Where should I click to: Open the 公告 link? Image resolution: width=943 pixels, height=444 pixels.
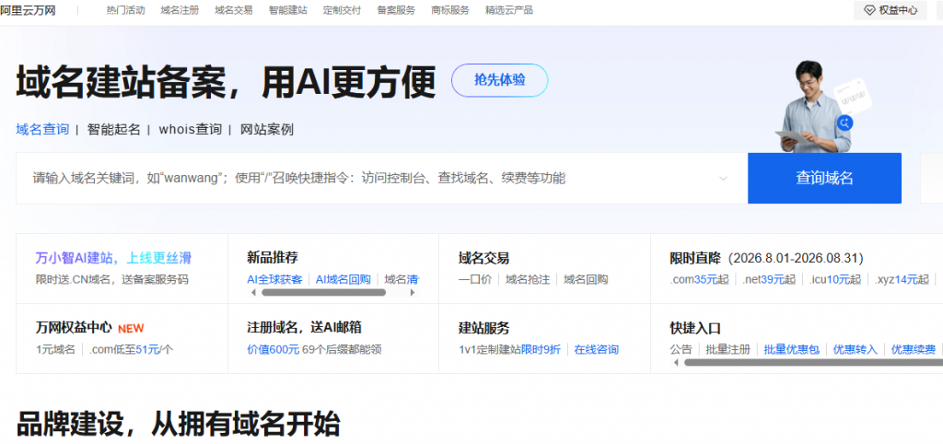681,349
